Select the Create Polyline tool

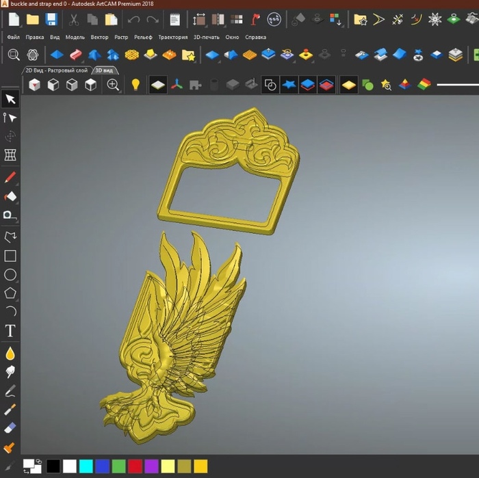tap(10, 237)
